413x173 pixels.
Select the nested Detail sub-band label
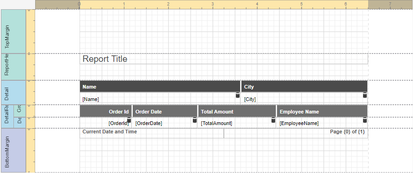pyautogui.click(x=19, y=123)
